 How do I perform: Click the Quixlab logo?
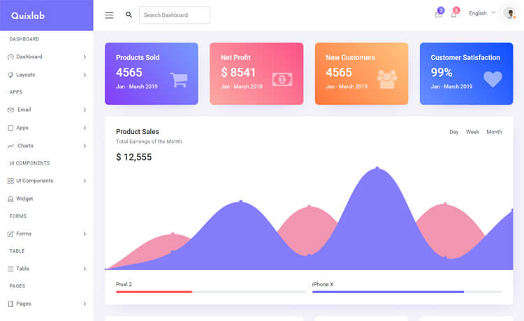[x=28, y=15]
